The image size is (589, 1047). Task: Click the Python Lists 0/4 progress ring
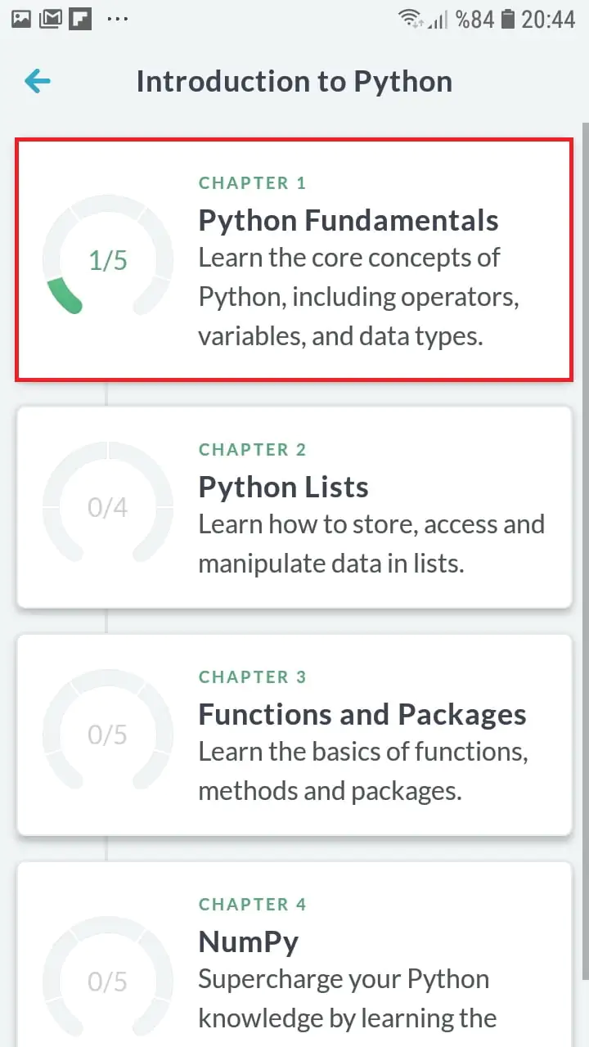click(108, 507)
